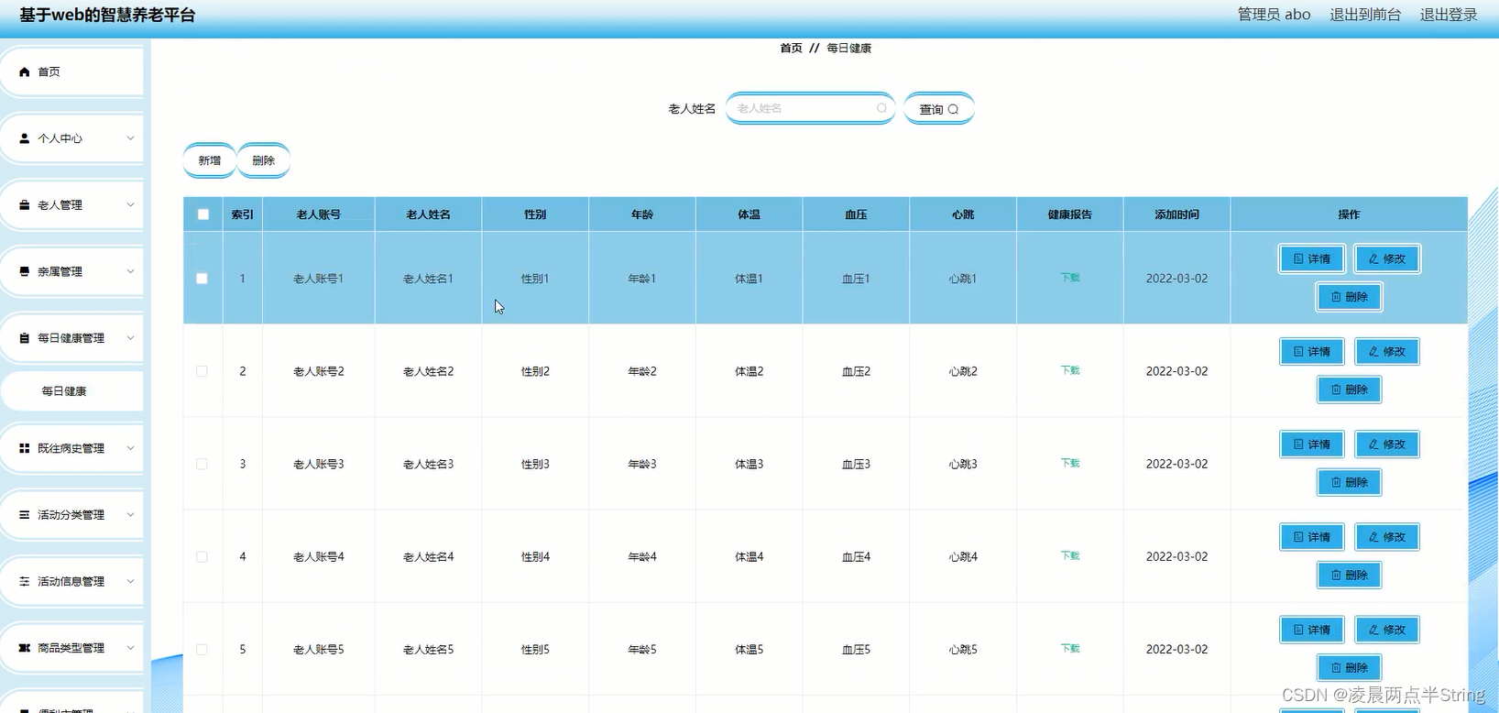Click the icon beside 老人管理

[x=25, y=205]
